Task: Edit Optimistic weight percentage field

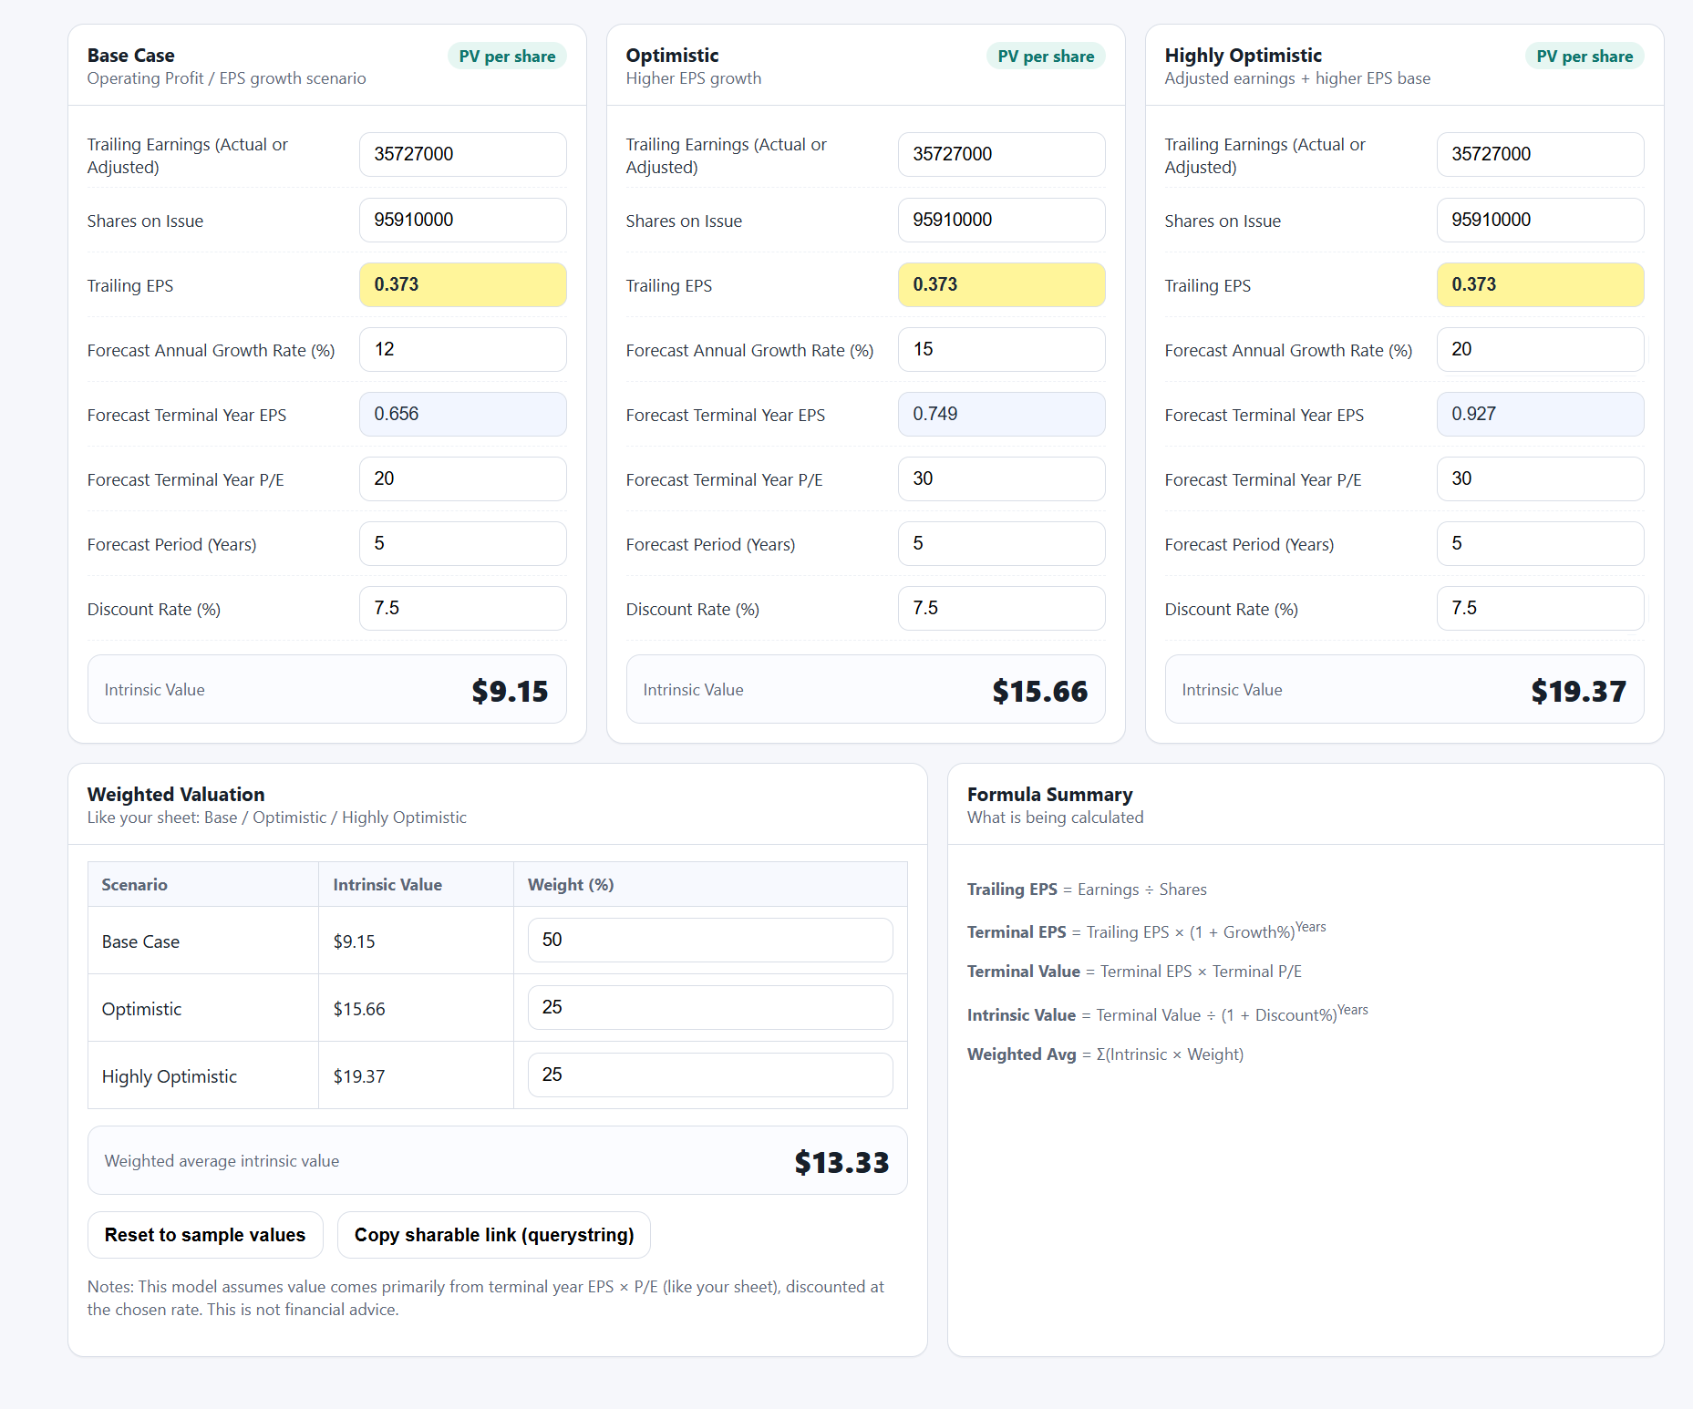Action: (x=709, y=1008)
